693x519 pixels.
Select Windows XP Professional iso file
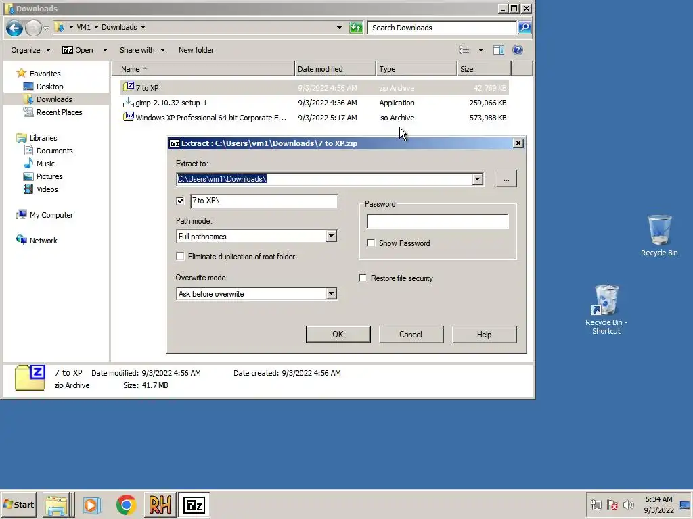pyautogui.click(x=205, y=118)
